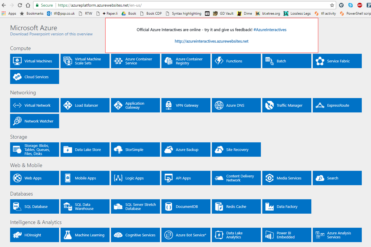This screenshot has height=247, width=371.
Task: Launch the Service Fabric tile
Action: [x=337, y=61]
